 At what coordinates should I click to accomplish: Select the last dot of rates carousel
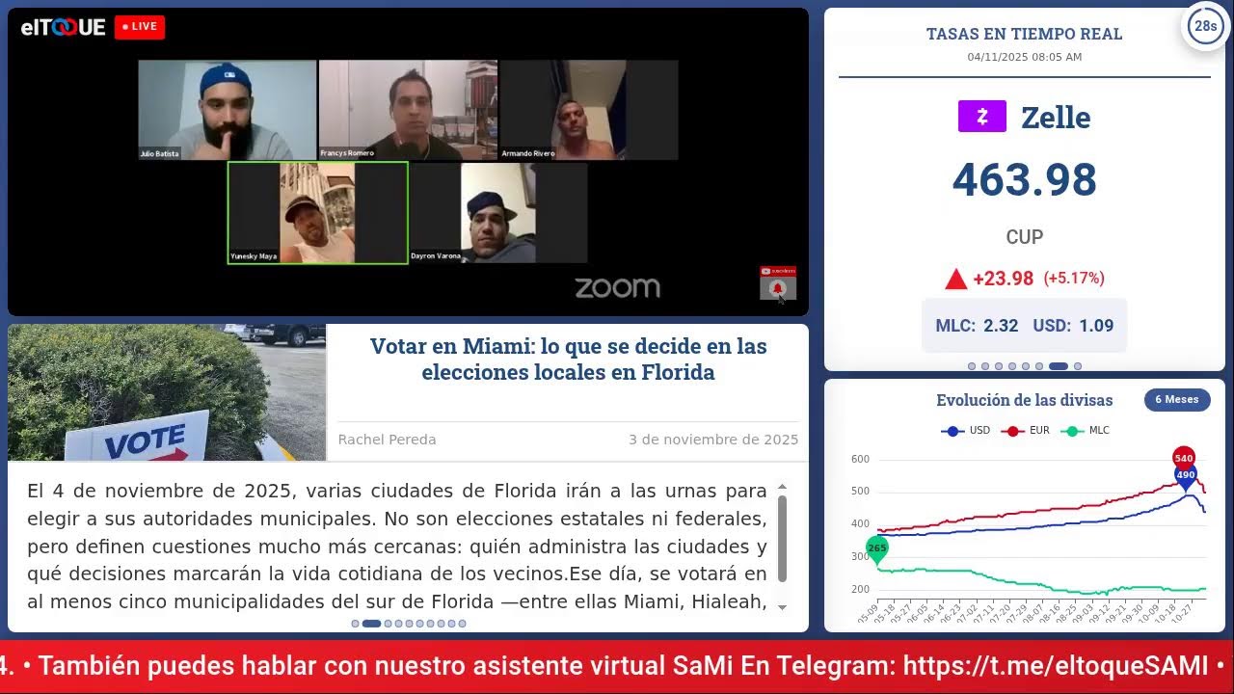tap(1078, 366)
